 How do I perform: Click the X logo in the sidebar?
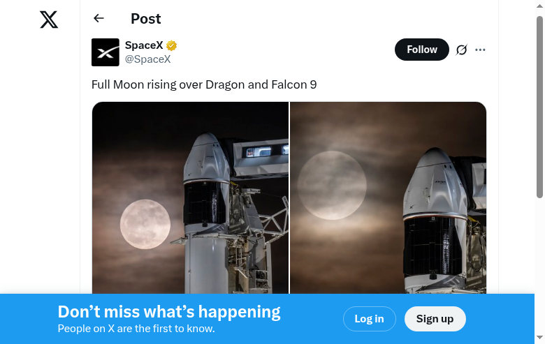[x=49, y=20]
